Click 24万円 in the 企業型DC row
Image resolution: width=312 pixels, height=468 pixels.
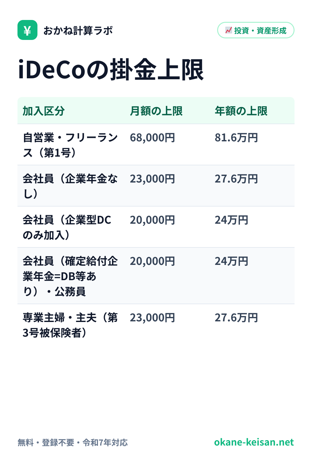point(232,220)
